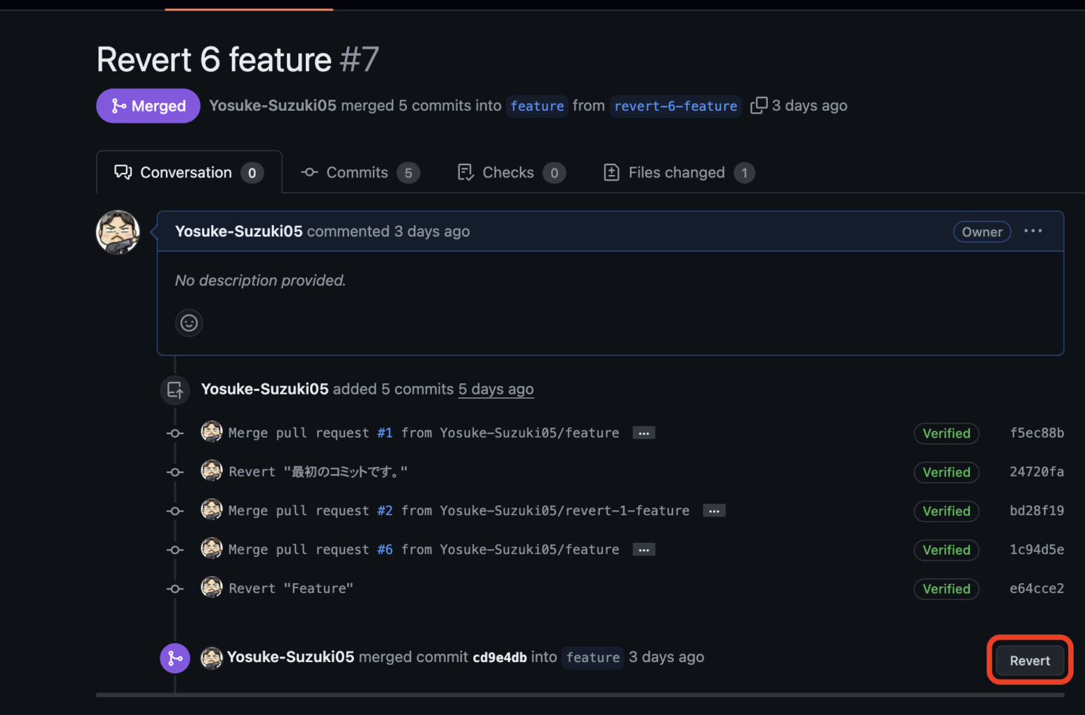Open pull request link #6
This screenshot has height=715, width=1085.
click(x=384, y=549)
